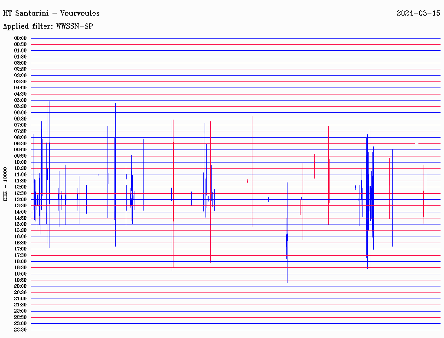Select the 19:30 time label
This screenshot has width=444, height=338.
click(x=20, y=280)
